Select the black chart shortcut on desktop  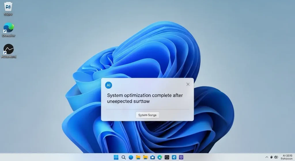point(8,49)
